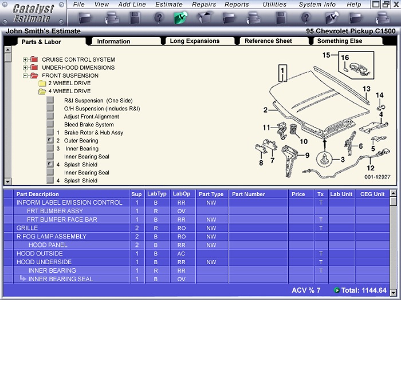Check the R&I Suspension (One Side) box
The width and height of the screenshot is (401, 383).
tap(50, 100)
